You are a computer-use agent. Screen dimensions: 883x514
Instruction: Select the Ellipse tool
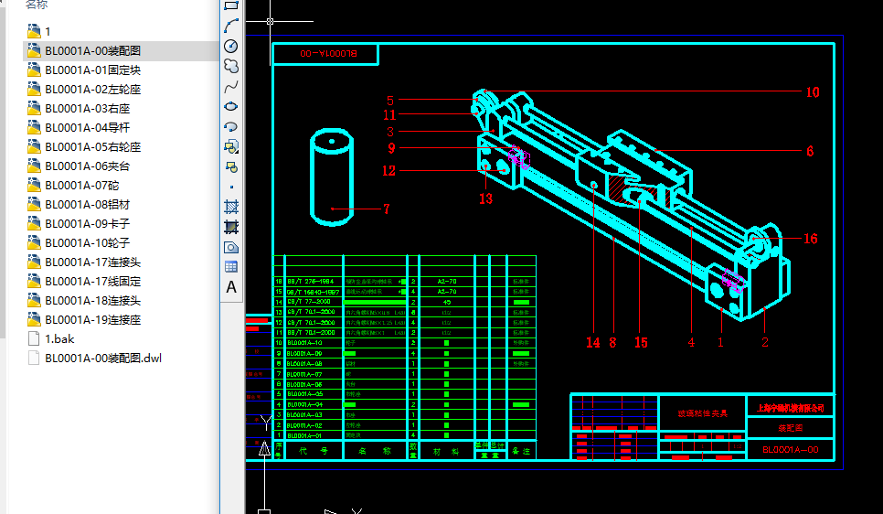pos(231,106)
